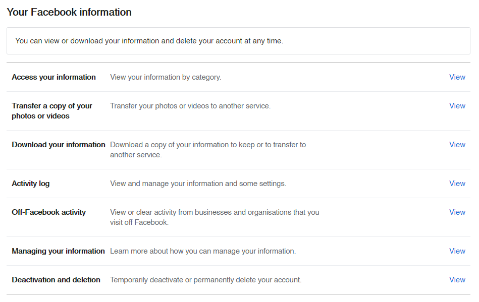Click 'Transfer your photos or videos to another service.' text

190,106
